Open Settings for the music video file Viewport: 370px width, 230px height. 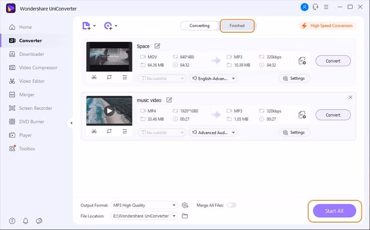click(294, 132)
